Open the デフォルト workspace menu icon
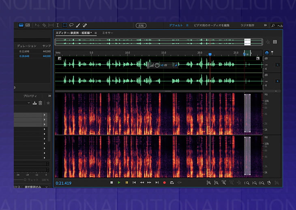 pyautogui.click(x=187, y=25)
